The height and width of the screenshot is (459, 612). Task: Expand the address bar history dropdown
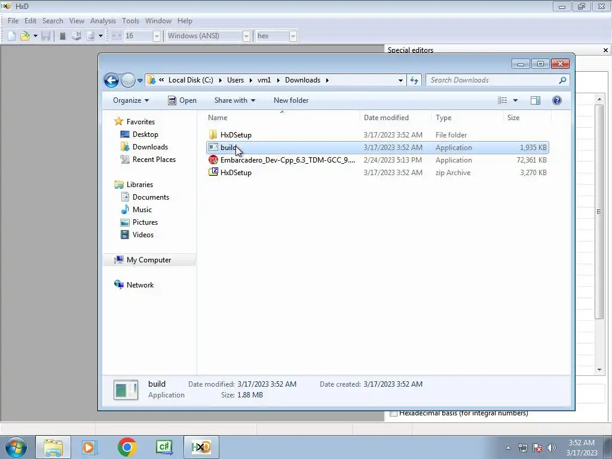(400, 81)
